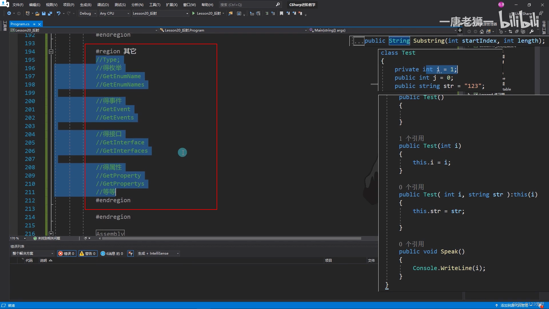Click the Open File folder icon

coord(37,13)
